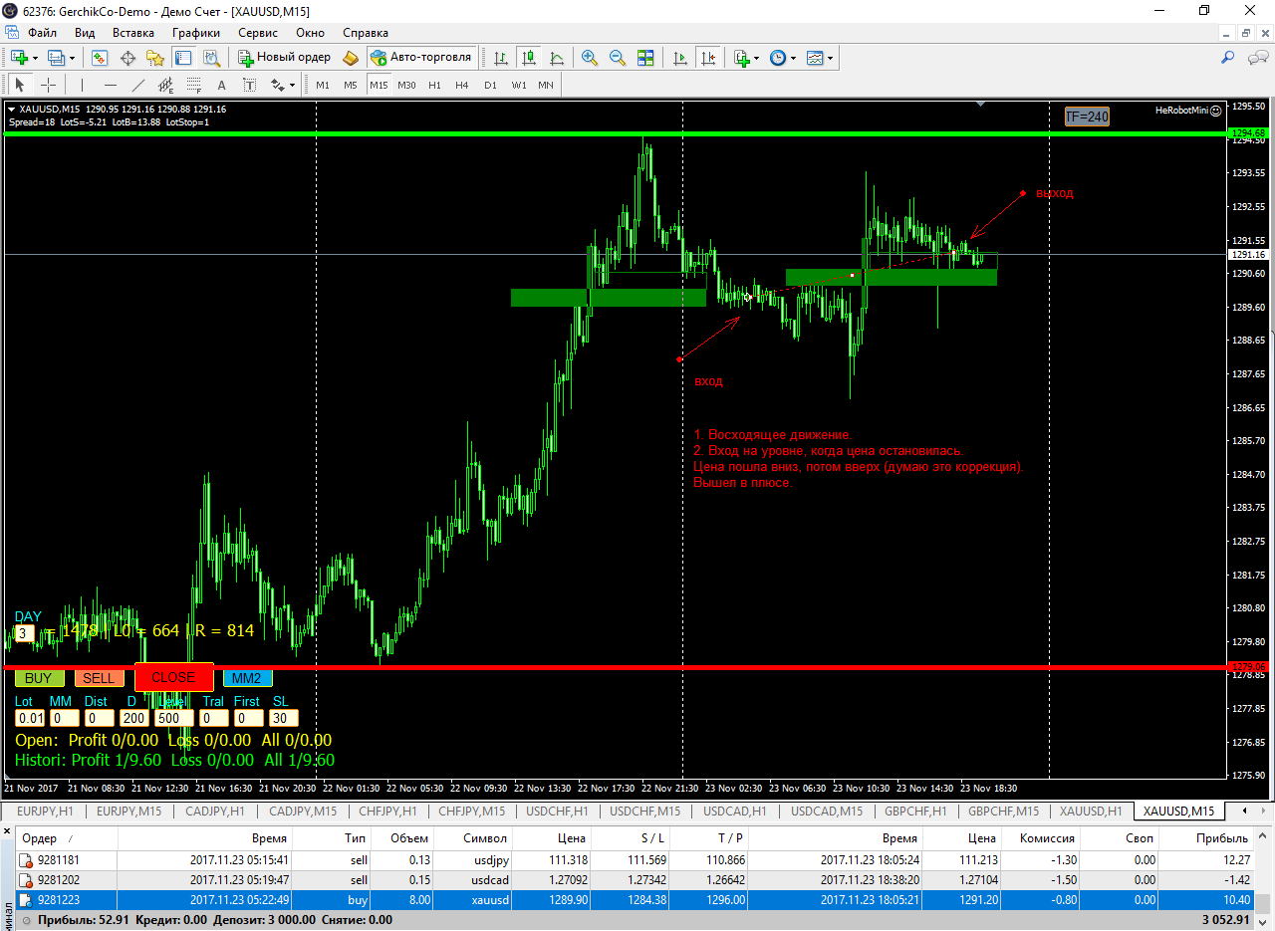Open the chart symbol menu triangle
Screen dimensions: 1275x931
pos(12,109)
